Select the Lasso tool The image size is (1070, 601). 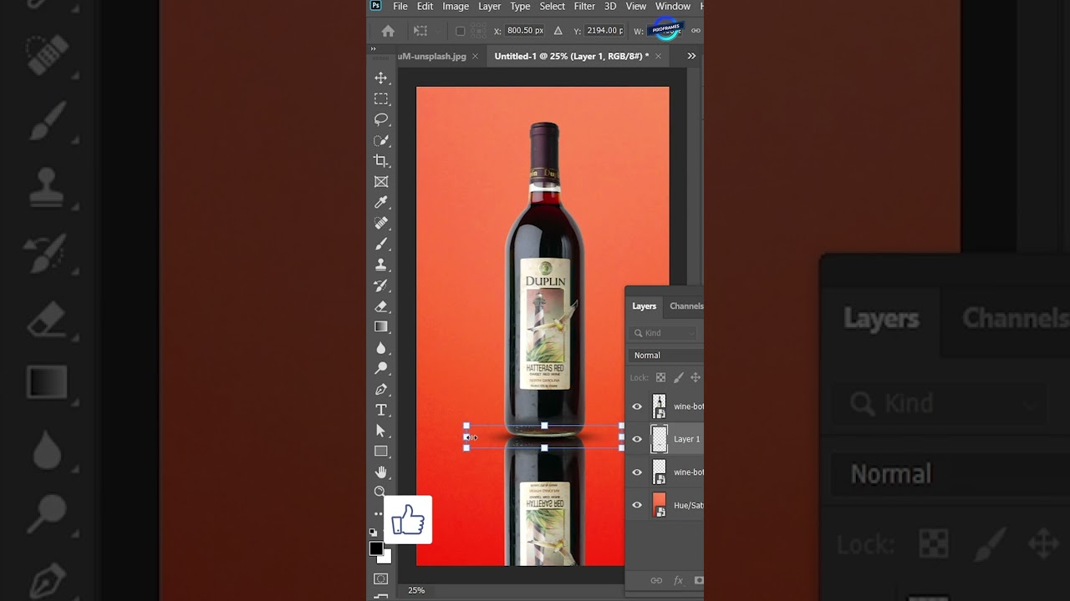tap(381, 119)
